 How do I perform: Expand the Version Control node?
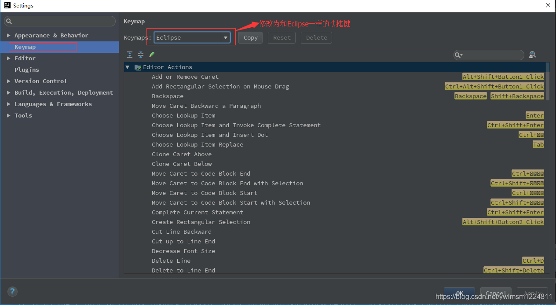(9, 81)
